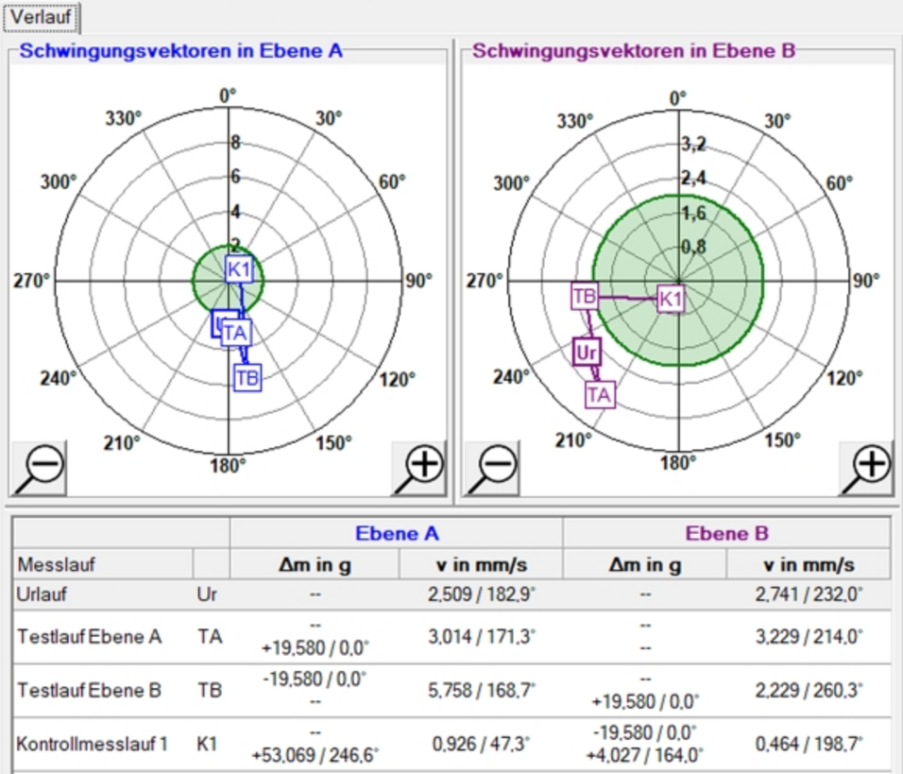Click the Ebene B column group header

coord(726,534)
